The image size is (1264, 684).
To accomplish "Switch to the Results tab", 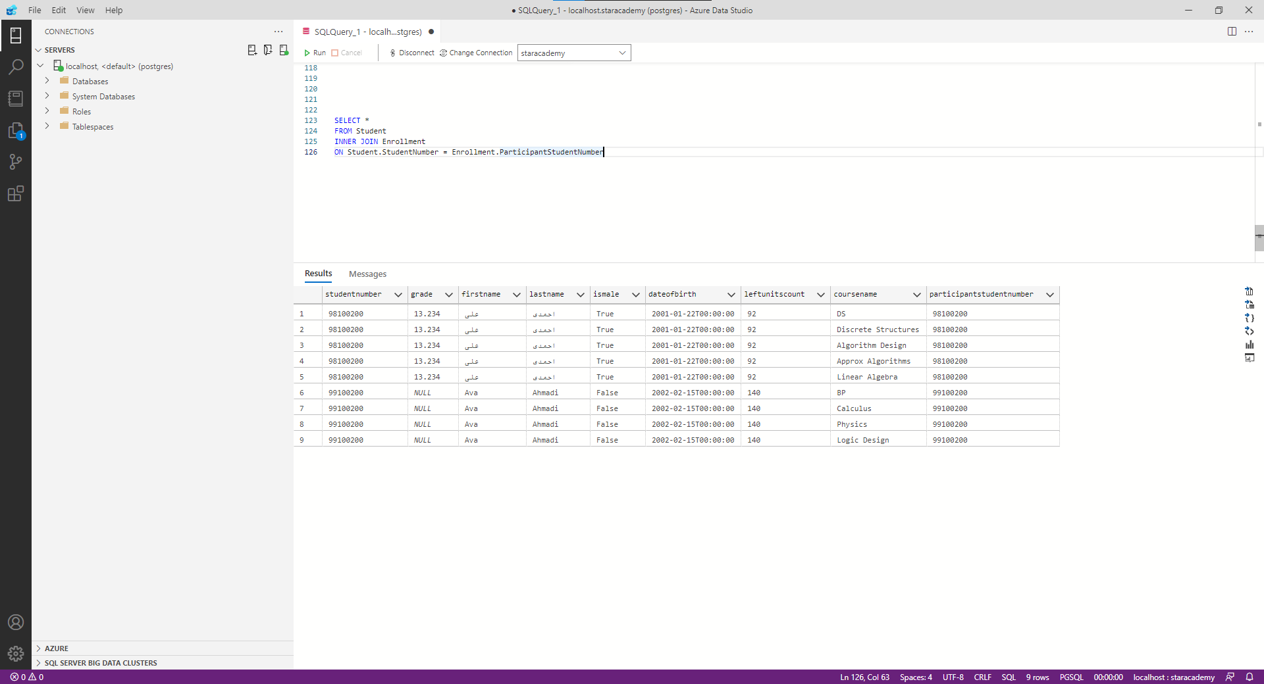I will pyautogui.click(x=318, y=274).
